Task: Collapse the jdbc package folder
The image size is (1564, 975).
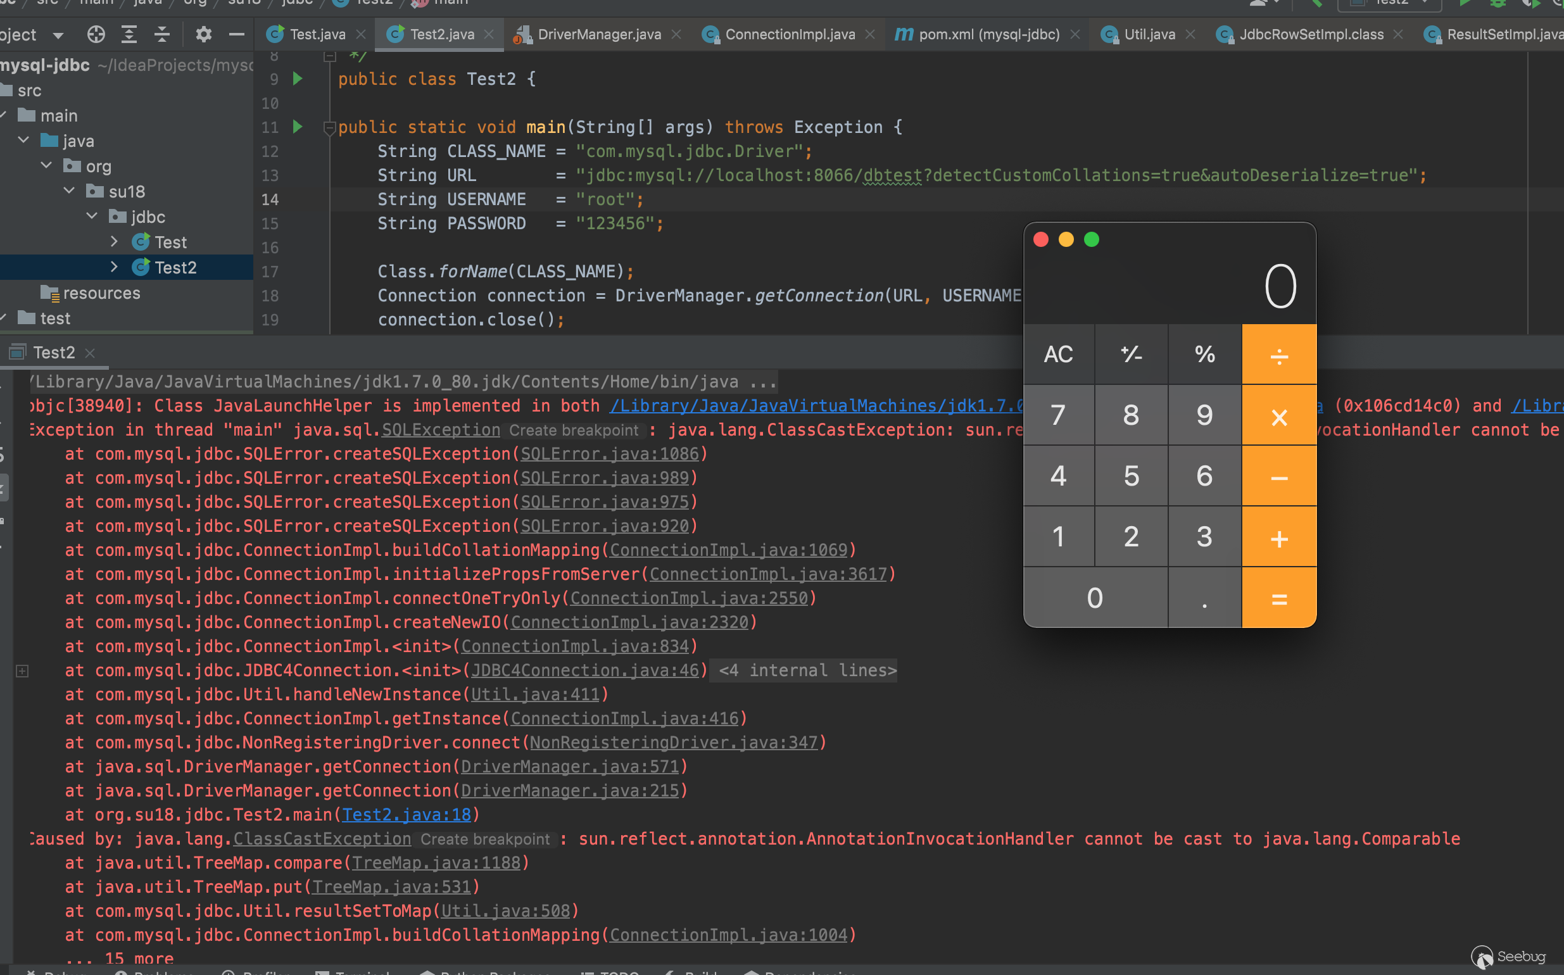Action: pos(92,216)
